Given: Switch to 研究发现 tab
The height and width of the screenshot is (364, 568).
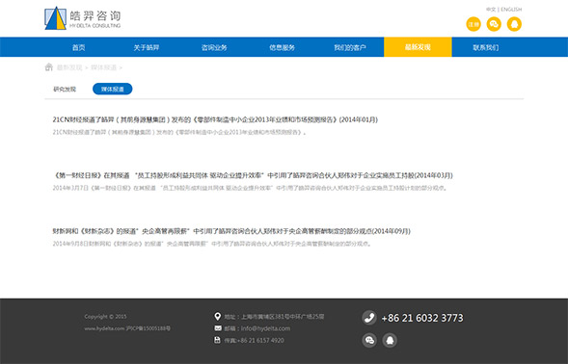Looking at the screenshot, I should tap(65, 89).
